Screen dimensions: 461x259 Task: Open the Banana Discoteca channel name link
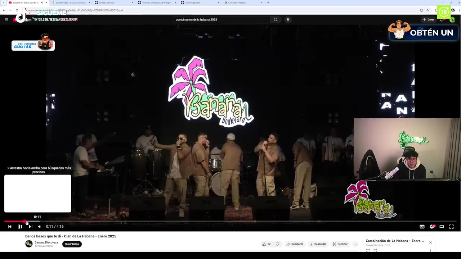tap(46, 242)
